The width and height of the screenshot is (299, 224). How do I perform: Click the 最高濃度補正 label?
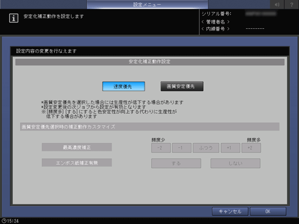(x=77, y=147)
